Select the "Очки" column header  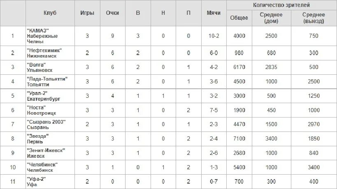coord(112,13)
